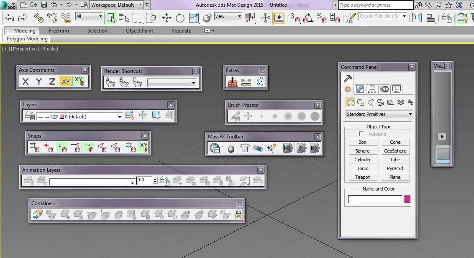474x258 pixels.
Task: Open the 0 (default) layer dropdown
Action: (x=79, y=117)
